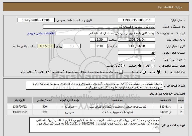Click the کد خدمت column header
The height and width of the screenshot is (136, 192).
pos(165,100)
